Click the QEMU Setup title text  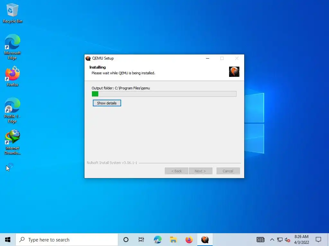pyautogui.click(x=103, y=58)
